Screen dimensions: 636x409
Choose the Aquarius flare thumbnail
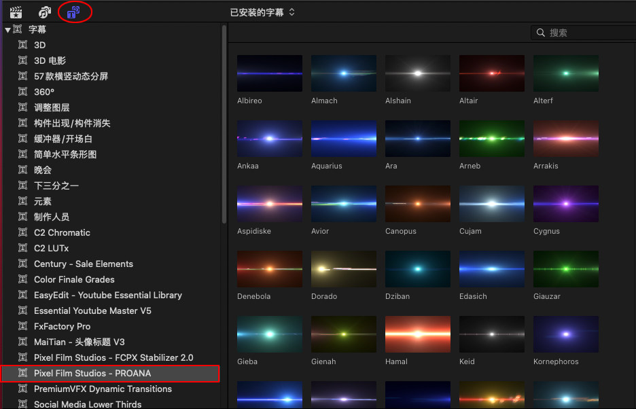coord(344,139)
